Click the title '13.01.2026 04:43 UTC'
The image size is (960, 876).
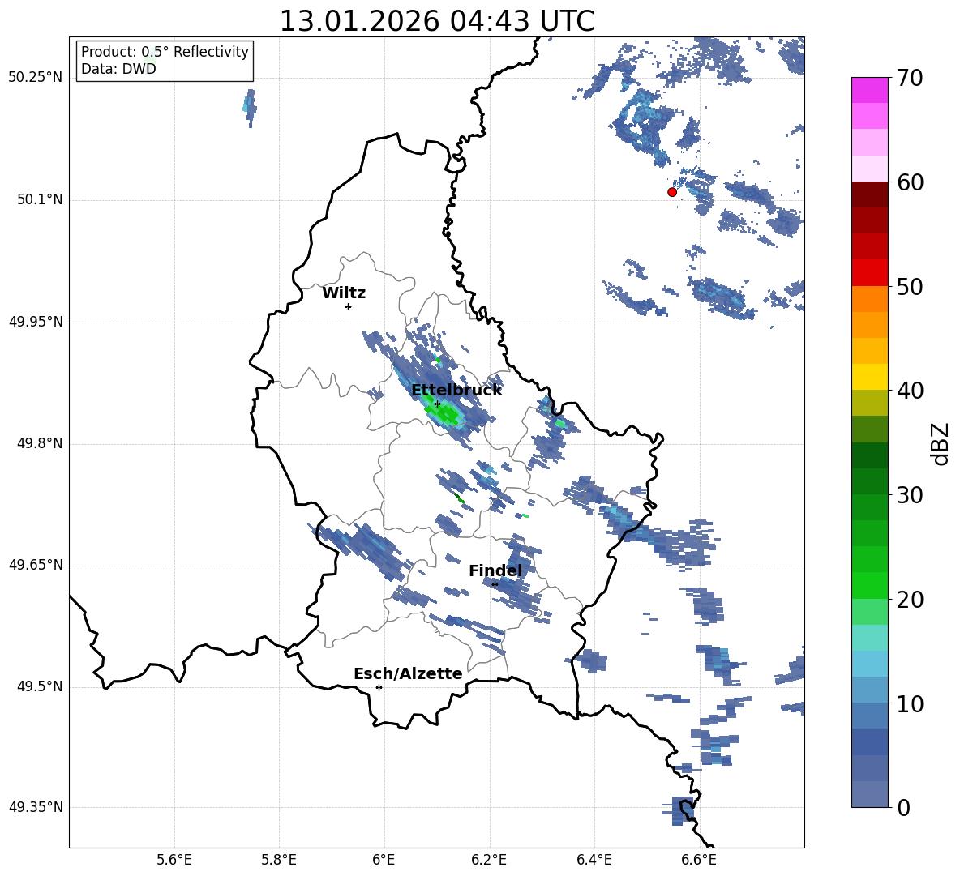pos(437,21)
